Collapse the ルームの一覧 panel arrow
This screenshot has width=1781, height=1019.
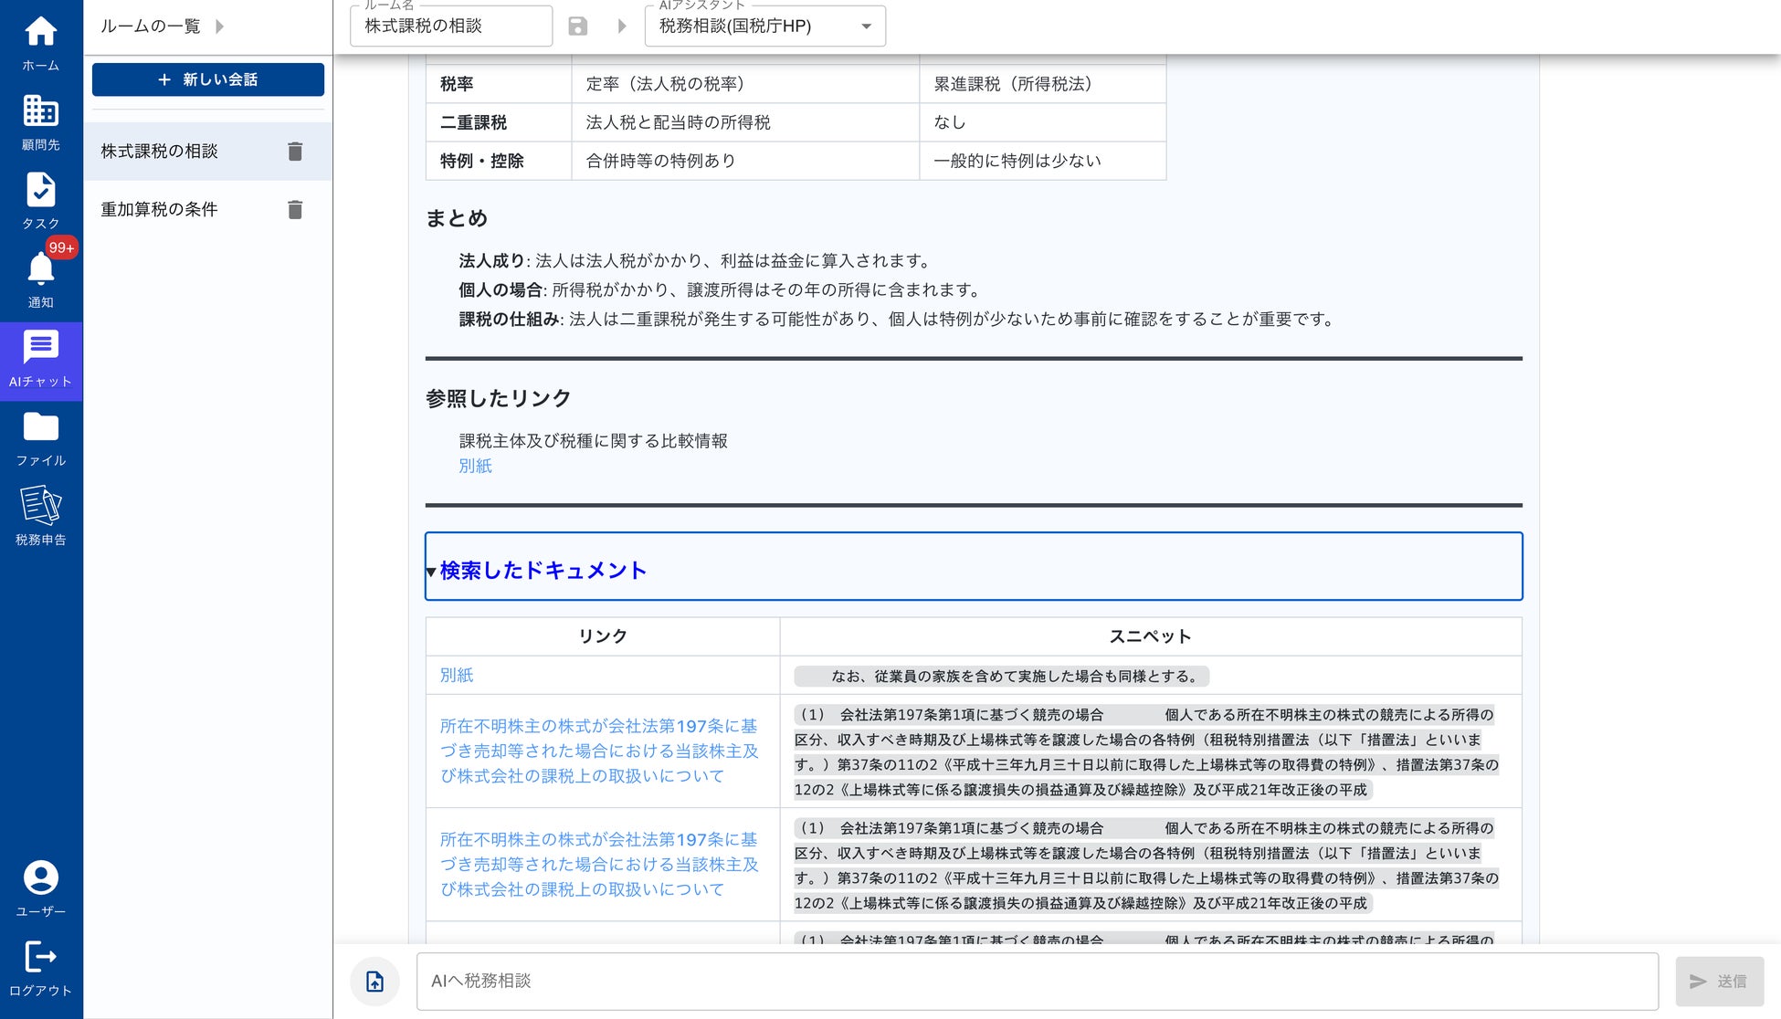(x=220, y=26)
